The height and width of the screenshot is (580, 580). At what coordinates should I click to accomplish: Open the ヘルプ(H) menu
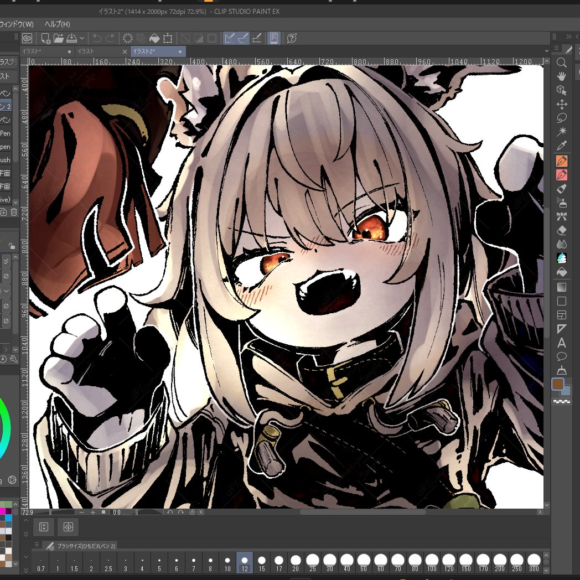[58, 24]
